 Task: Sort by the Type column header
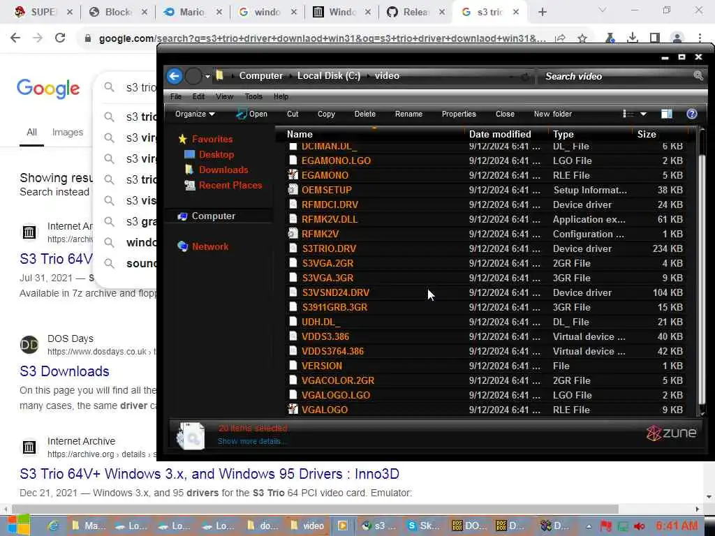pyautogui.click(x=563, y=134)
